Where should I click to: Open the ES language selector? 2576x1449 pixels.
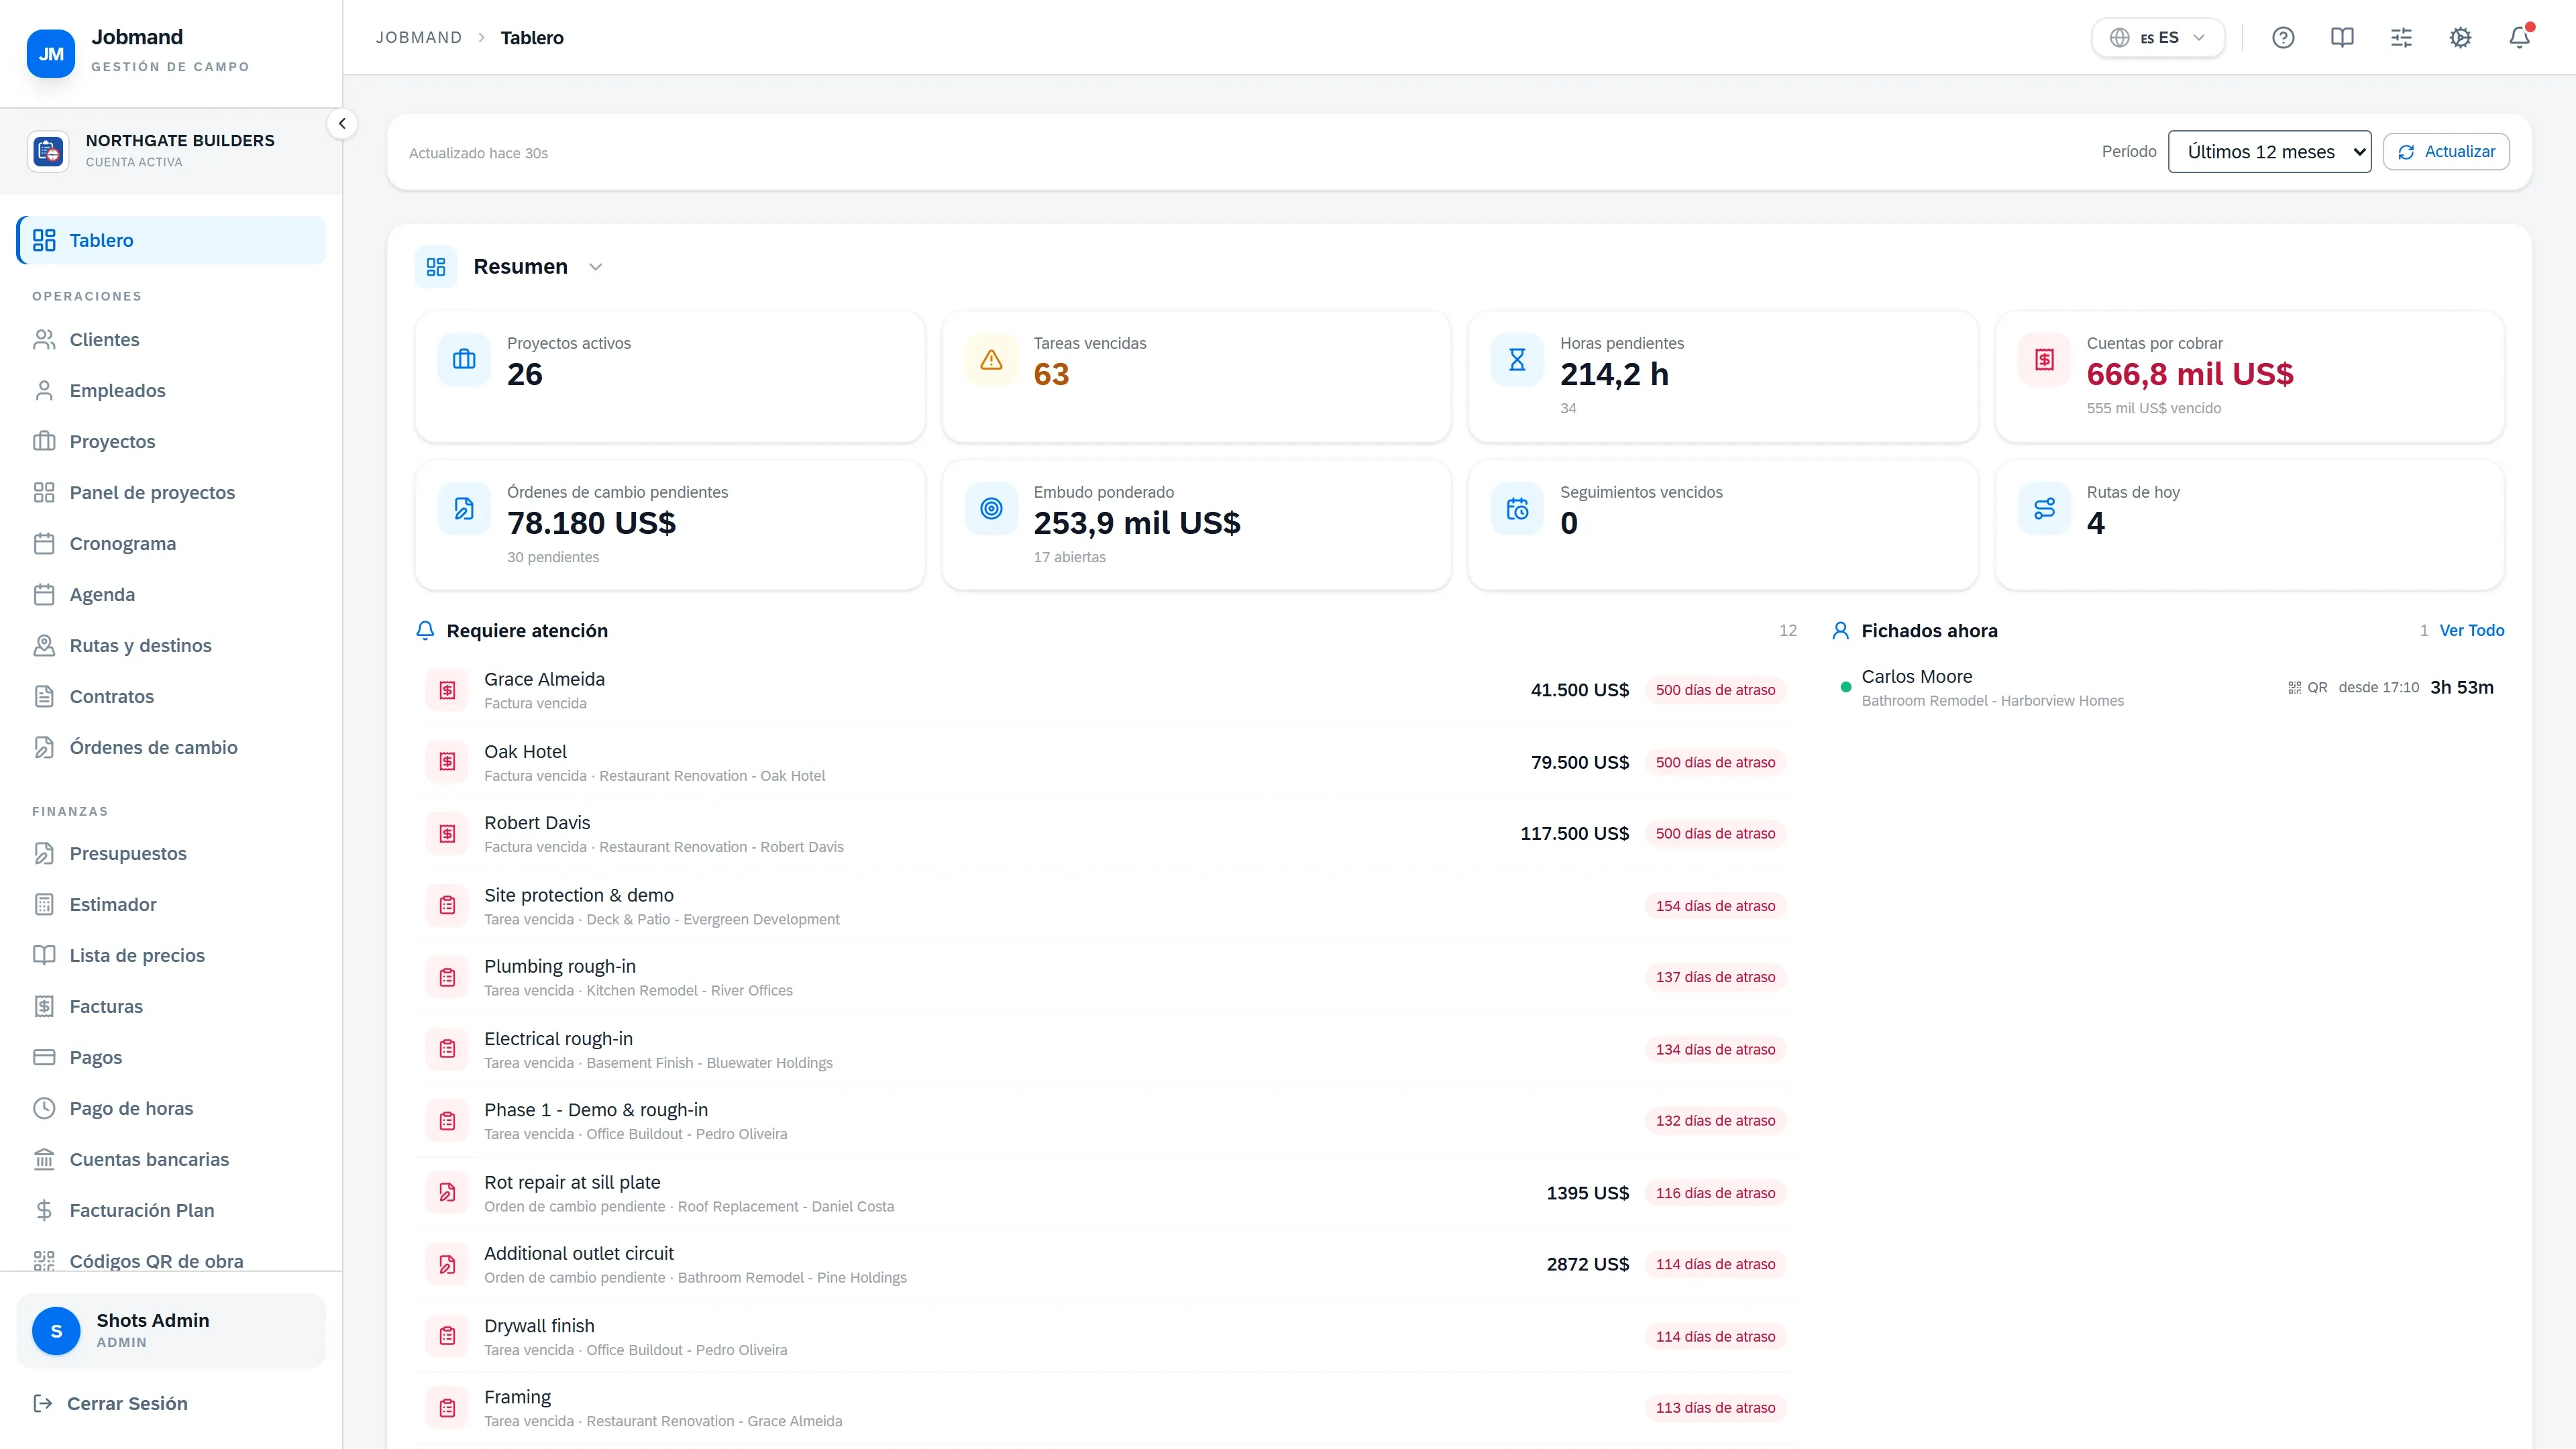[2158, 38]
